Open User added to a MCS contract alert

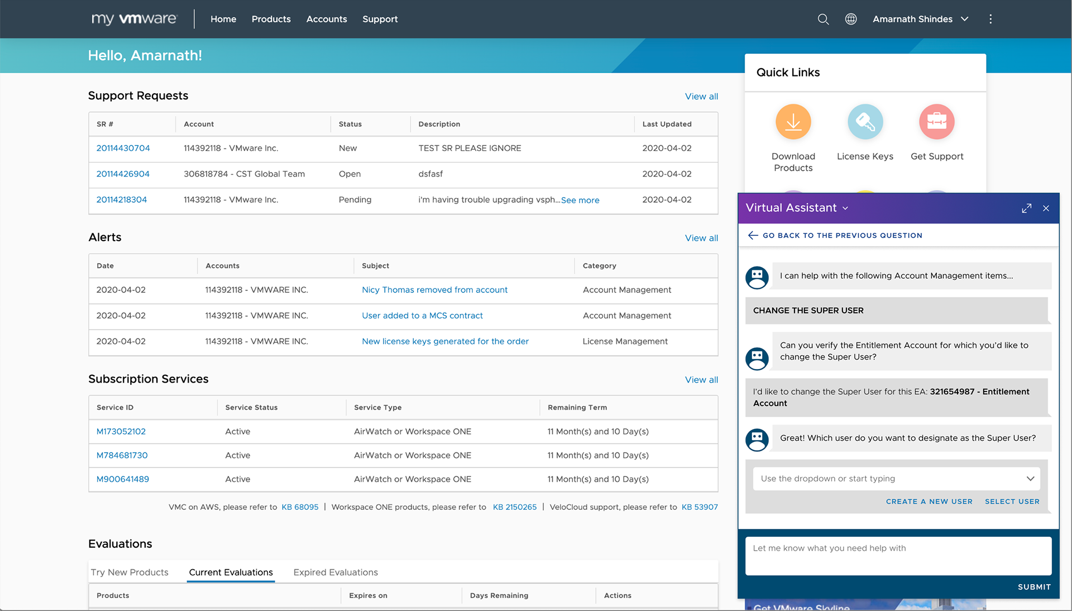pyautogui.click(x=422, y=316)
